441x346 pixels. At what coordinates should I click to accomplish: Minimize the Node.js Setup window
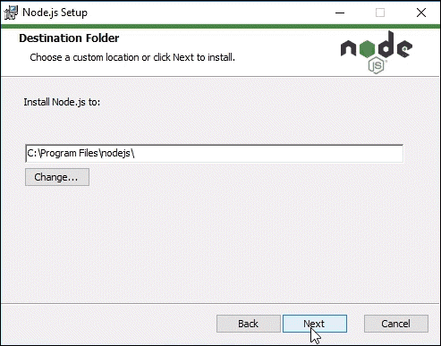pyautogui.click(x=340, y=13)
